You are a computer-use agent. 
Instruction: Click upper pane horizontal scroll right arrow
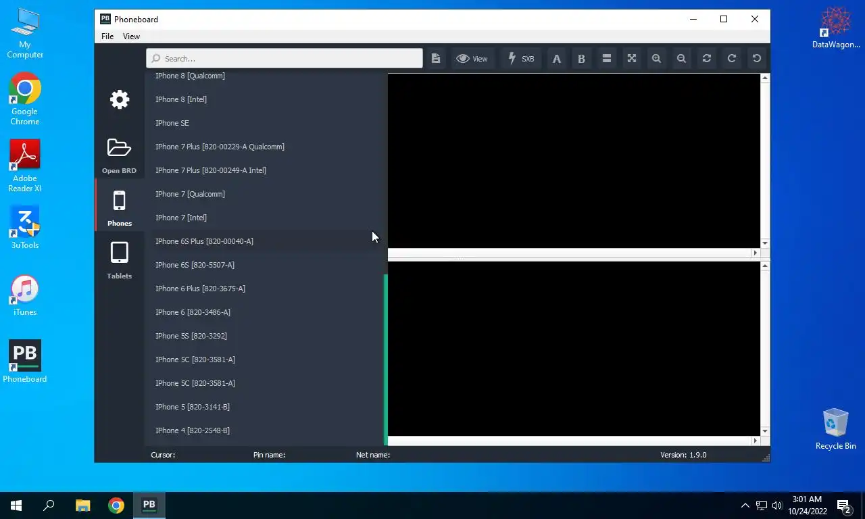click(x=756, y=253)
